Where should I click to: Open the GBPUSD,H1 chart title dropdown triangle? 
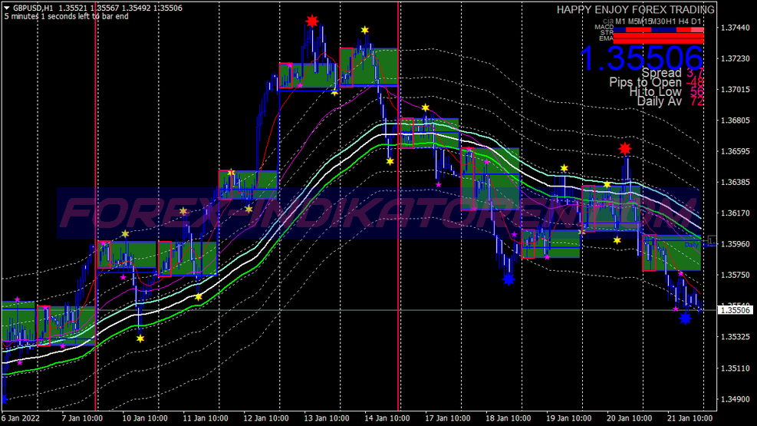[6, 8]
